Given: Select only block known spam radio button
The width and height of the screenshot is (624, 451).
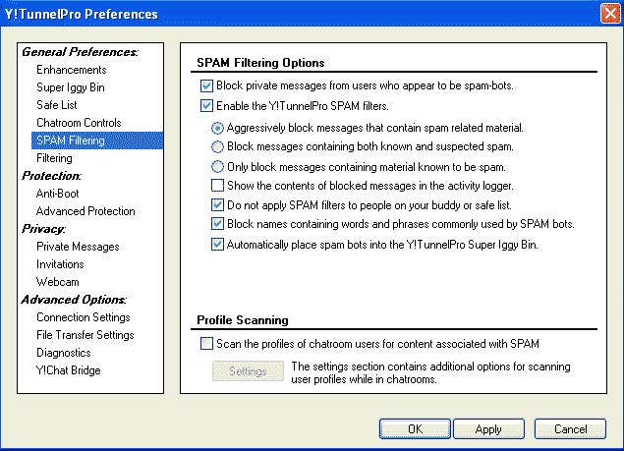Looking at the screenshot, I should [x=217, y=166].
